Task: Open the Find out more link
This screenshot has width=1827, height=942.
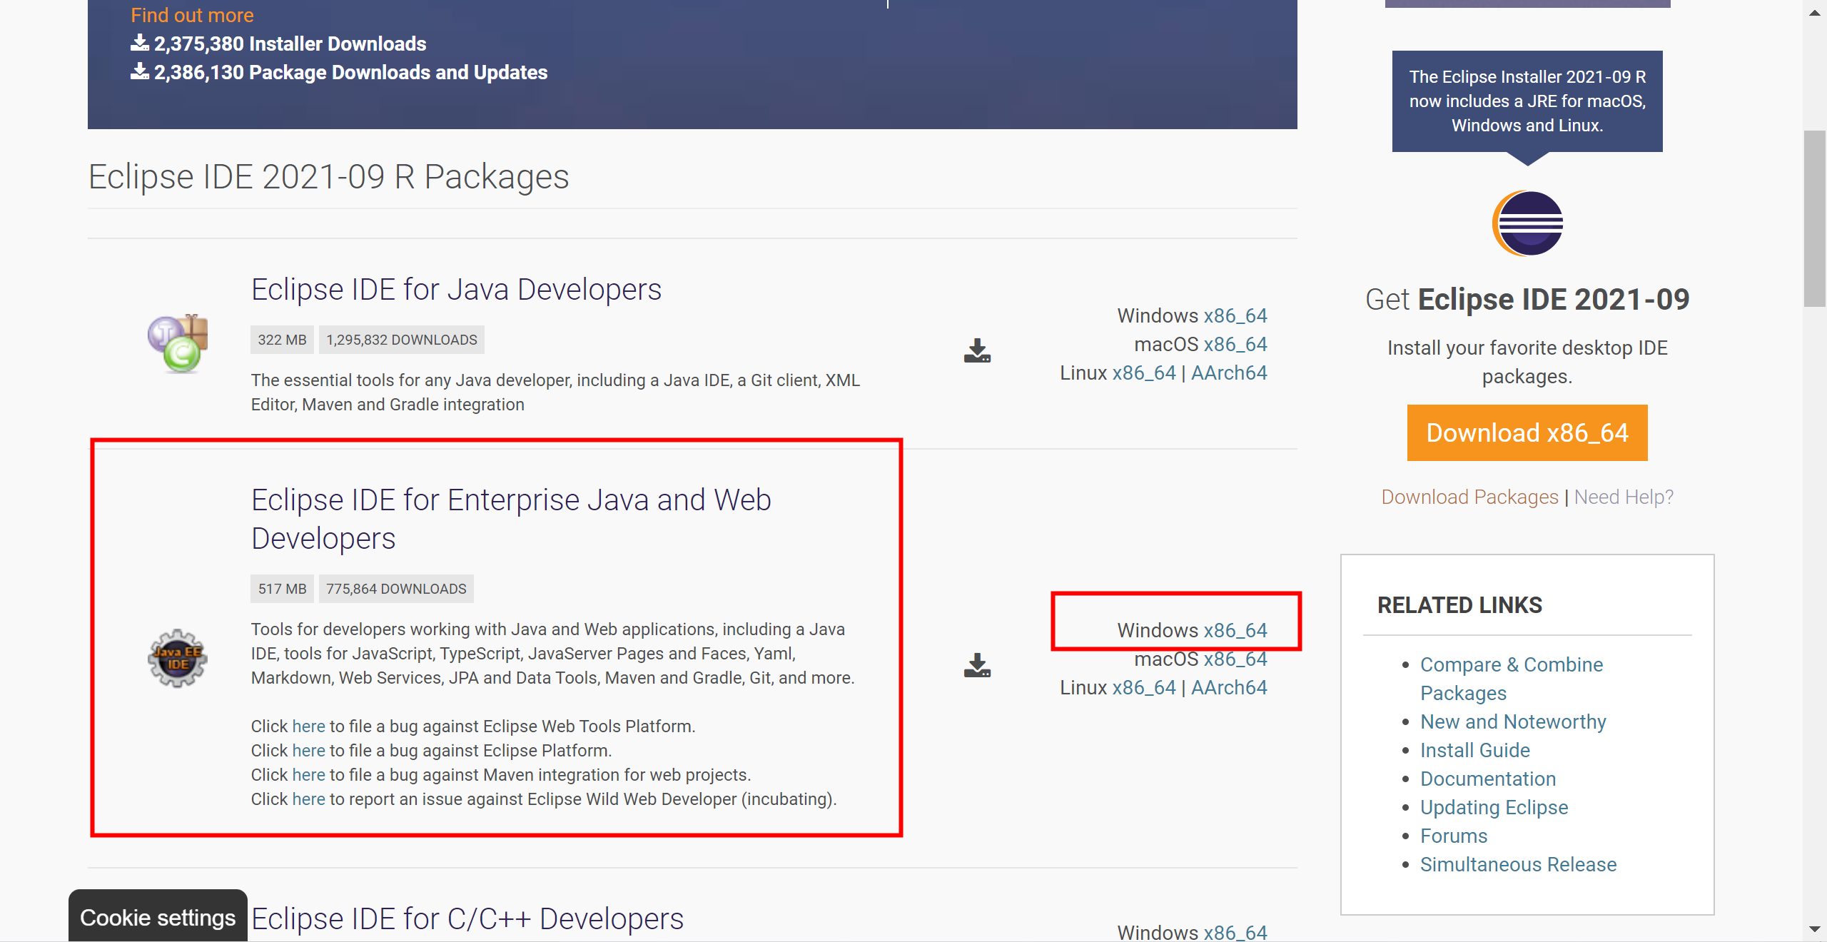Action: pos(192,15)
